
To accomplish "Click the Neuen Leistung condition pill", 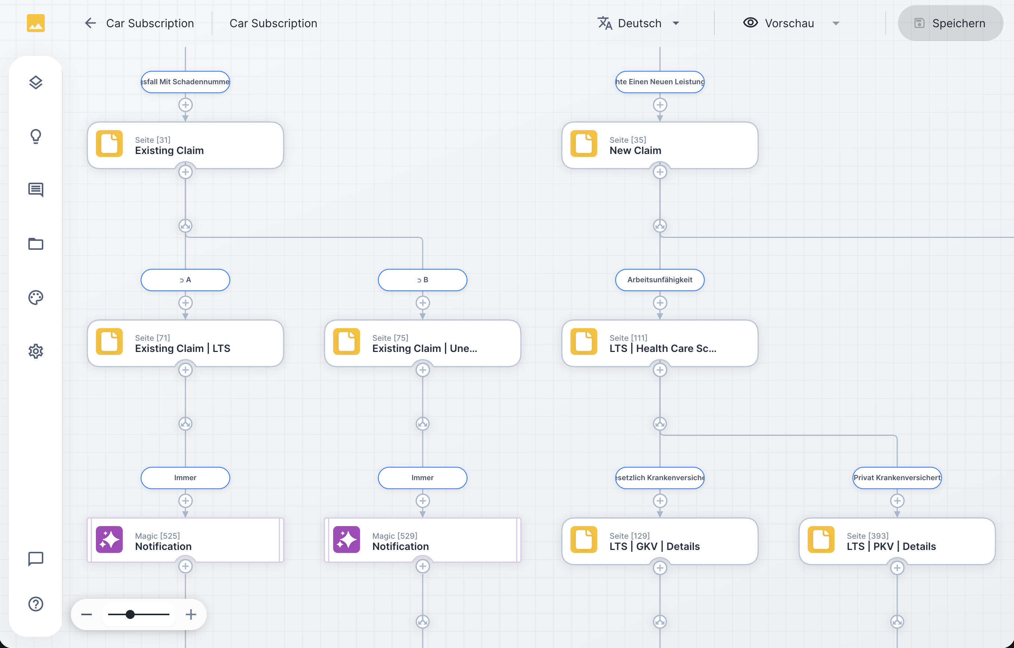I will pos(660,82).
